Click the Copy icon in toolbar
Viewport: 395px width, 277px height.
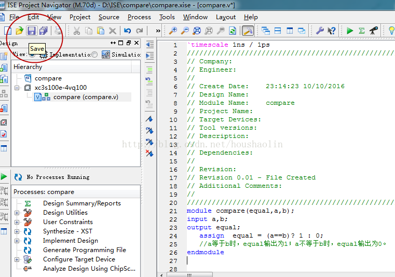click(89, 31)
